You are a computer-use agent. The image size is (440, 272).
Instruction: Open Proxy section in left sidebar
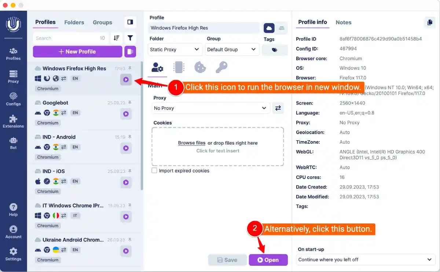(x=13, y=76)
